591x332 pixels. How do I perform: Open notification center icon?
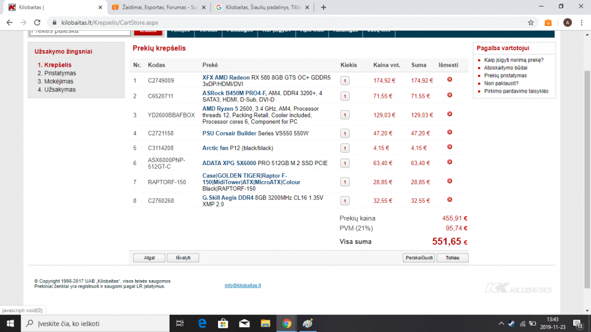pos(578,323)
